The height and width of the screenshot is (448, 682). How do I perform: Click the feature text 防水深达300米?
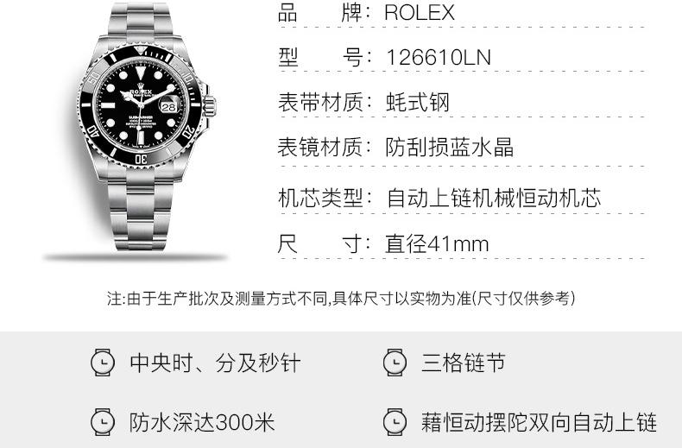[202, 422]
